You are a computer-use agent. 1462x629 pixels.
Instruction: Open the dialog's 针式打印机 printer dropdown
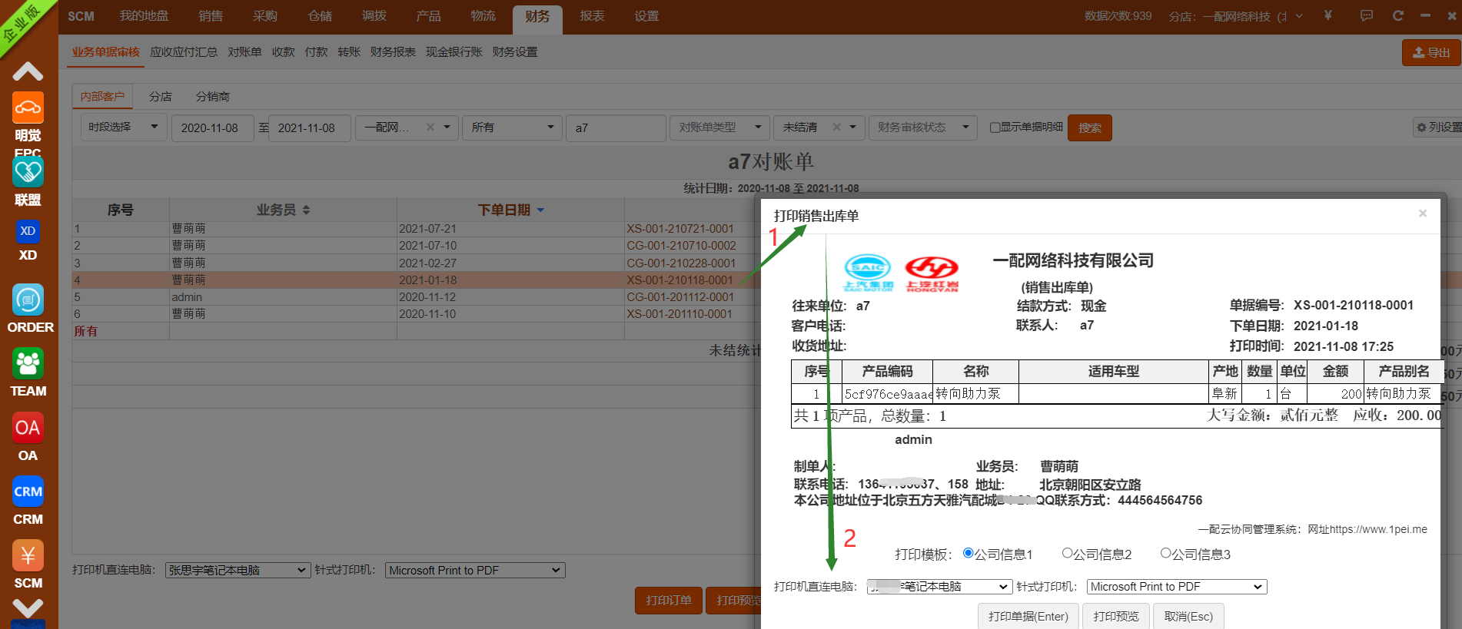pos(1176,587)
